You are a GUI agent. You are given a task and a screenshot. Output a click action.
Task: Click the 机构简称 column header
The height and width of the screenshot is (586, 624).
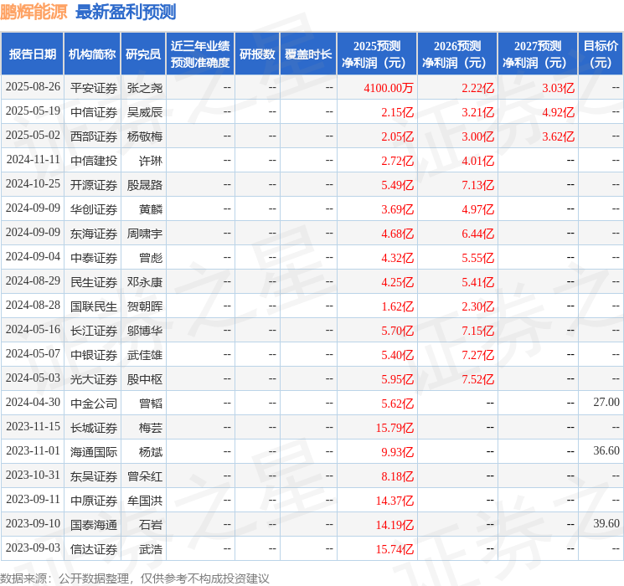click(x=92, y=54)
